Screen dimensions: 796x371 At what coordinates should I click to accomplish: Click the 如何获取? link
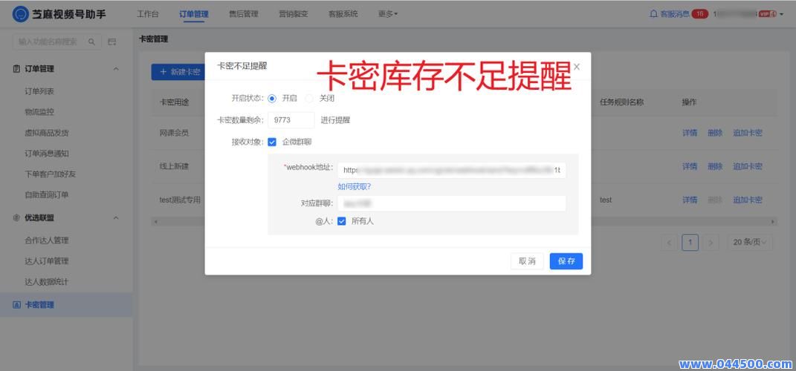coord(355,186)
